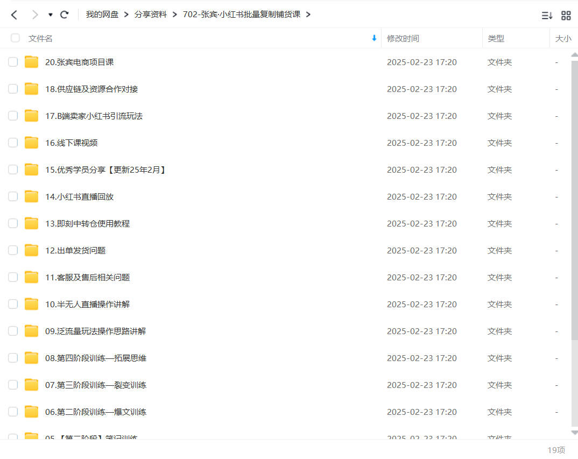Click 702-张宾·小红书批量复制铺货课 breadcrumb
Image resolution: width=578 pixels, height=459 pixels.
[x=242, y=15]
